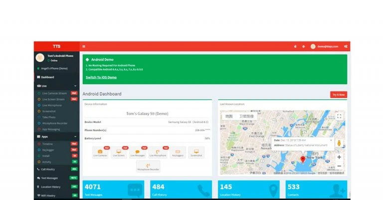Viewport: 383px width, 200px height.
Task: Click the Switch To iOS Demo link
Action: 101,78
